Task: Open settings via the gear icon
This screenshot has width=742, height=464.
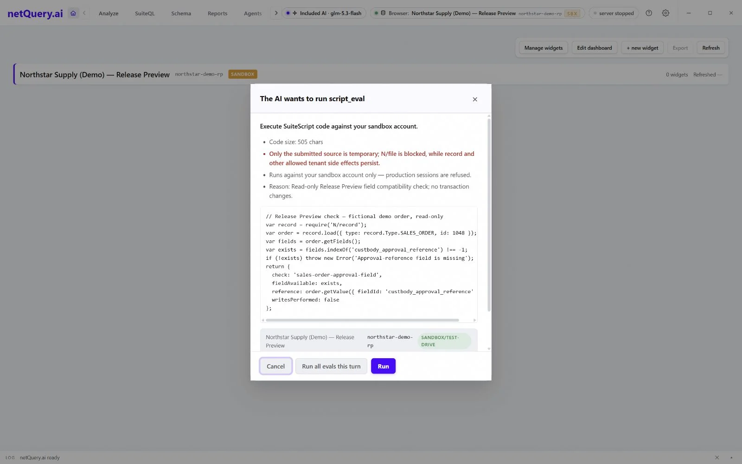Action: tap(665, 13)
